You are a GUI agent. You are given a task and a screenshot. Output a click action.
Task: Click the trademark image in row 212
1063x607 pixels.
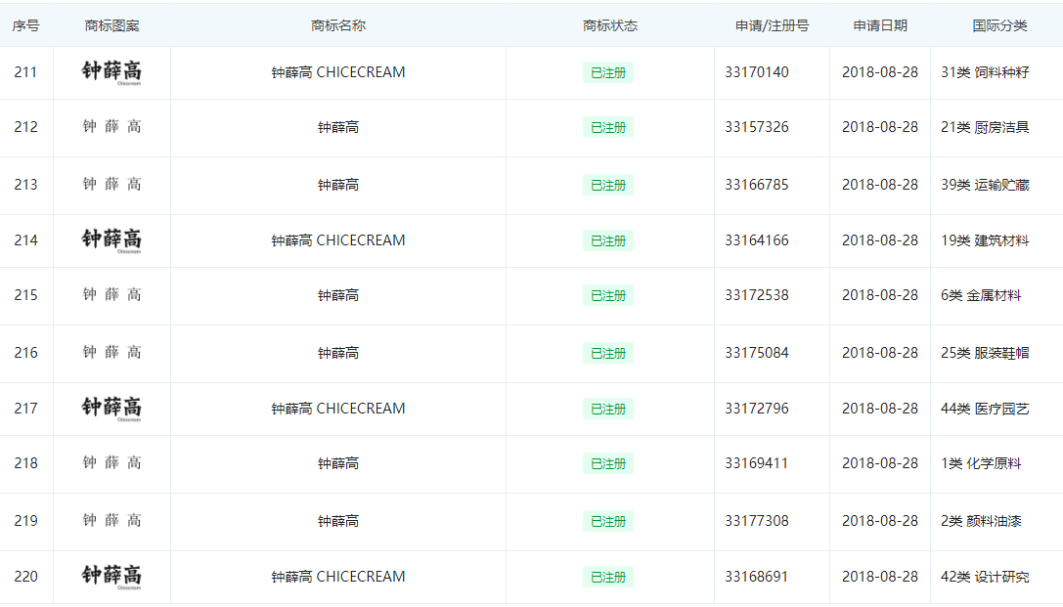click(x=111, y=127)
